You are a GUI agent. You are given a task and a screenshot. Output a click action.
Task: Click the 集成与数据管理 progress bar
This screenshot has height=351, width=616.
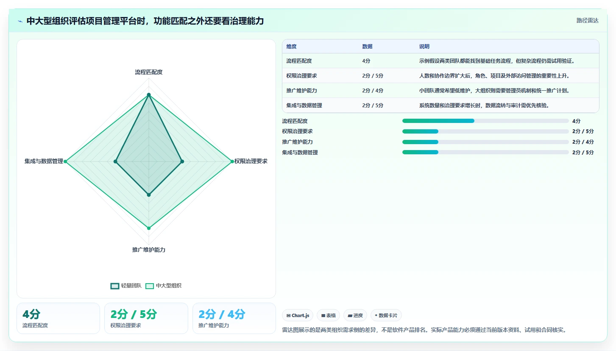tap(485, 152)
